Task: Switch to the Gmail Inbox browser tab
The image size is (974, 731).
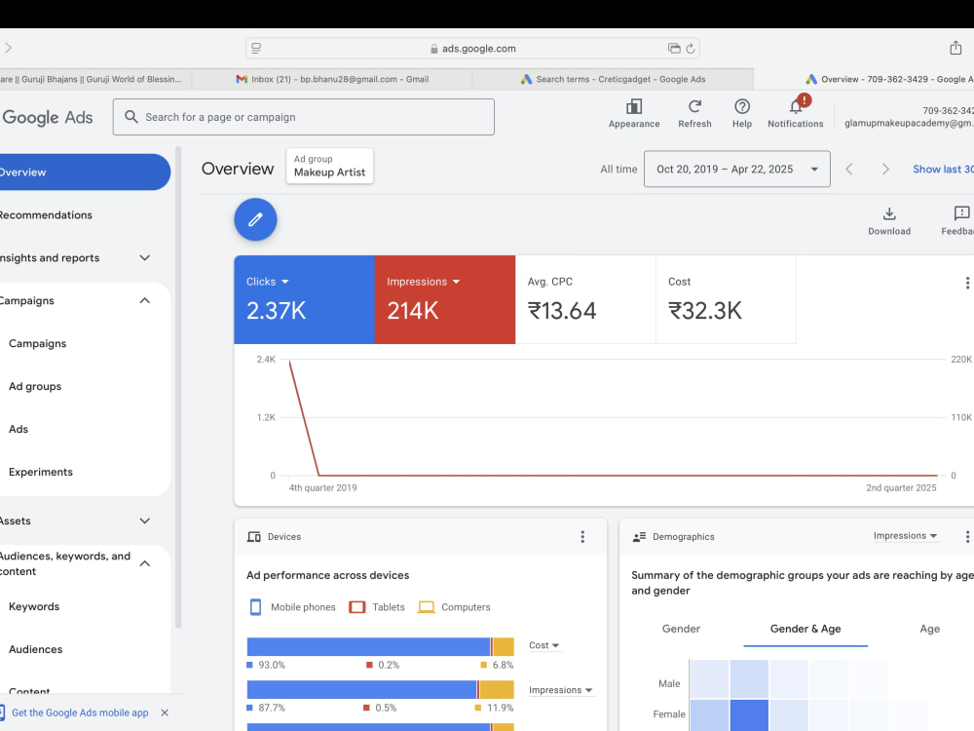Action: [x=332, y=79]
